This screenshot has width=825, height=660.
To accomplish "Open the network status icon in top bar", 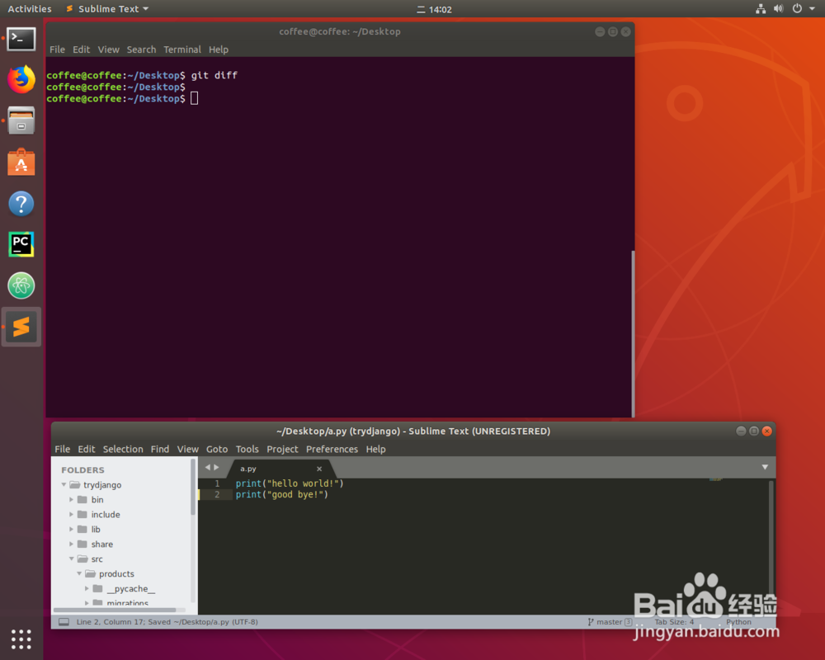I will [761, 8].
